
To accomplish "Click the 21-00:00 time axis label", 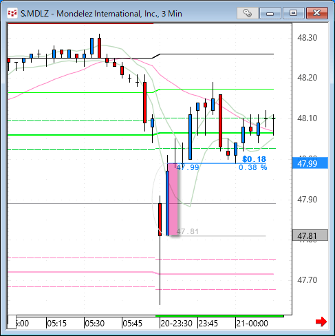I will 252,324.
